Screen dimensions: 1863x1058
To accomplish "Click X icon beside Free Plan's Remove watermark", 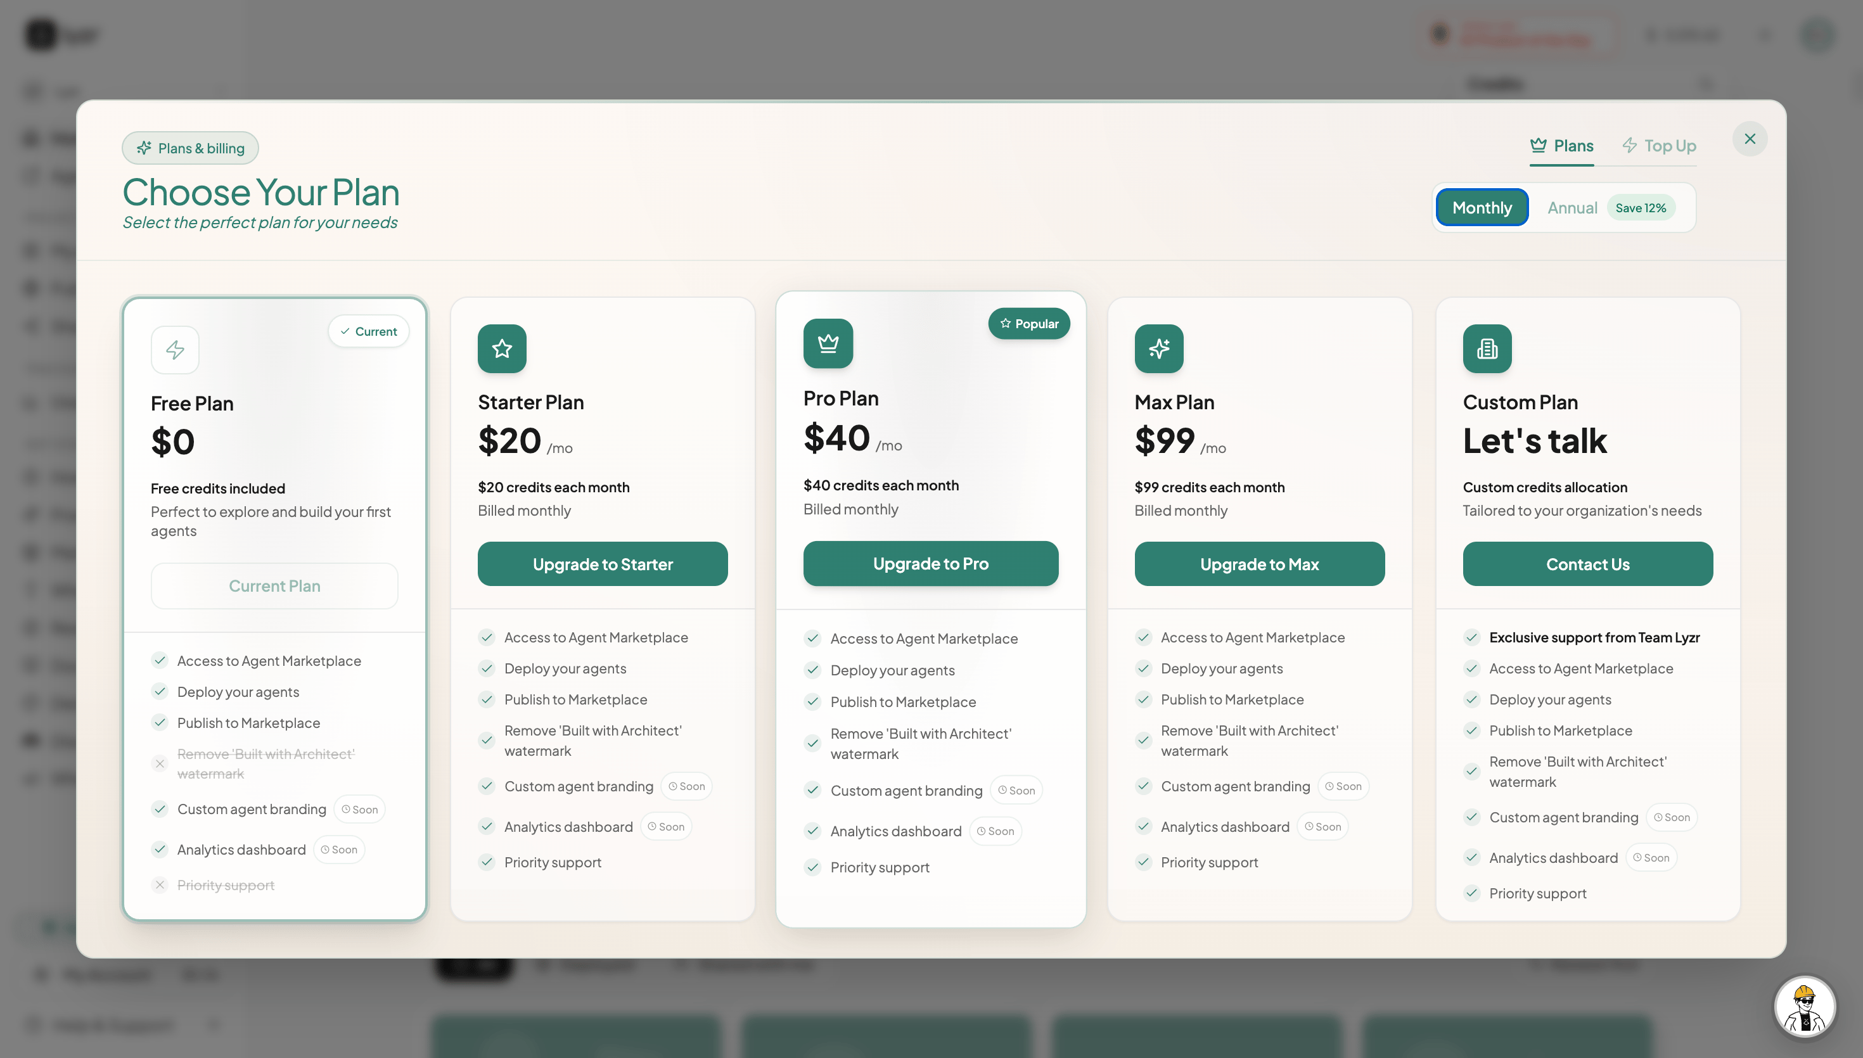I will [x=160, y=763].
